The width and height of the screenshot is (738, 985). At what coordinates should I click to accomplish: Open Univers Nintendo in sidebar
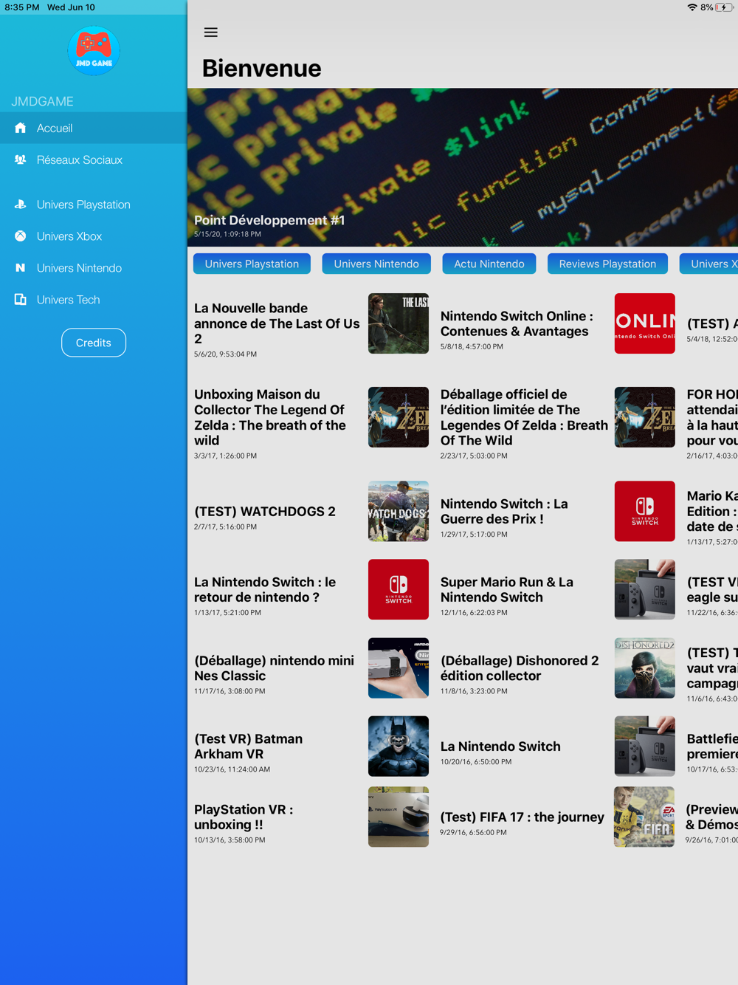click(94, 268)
